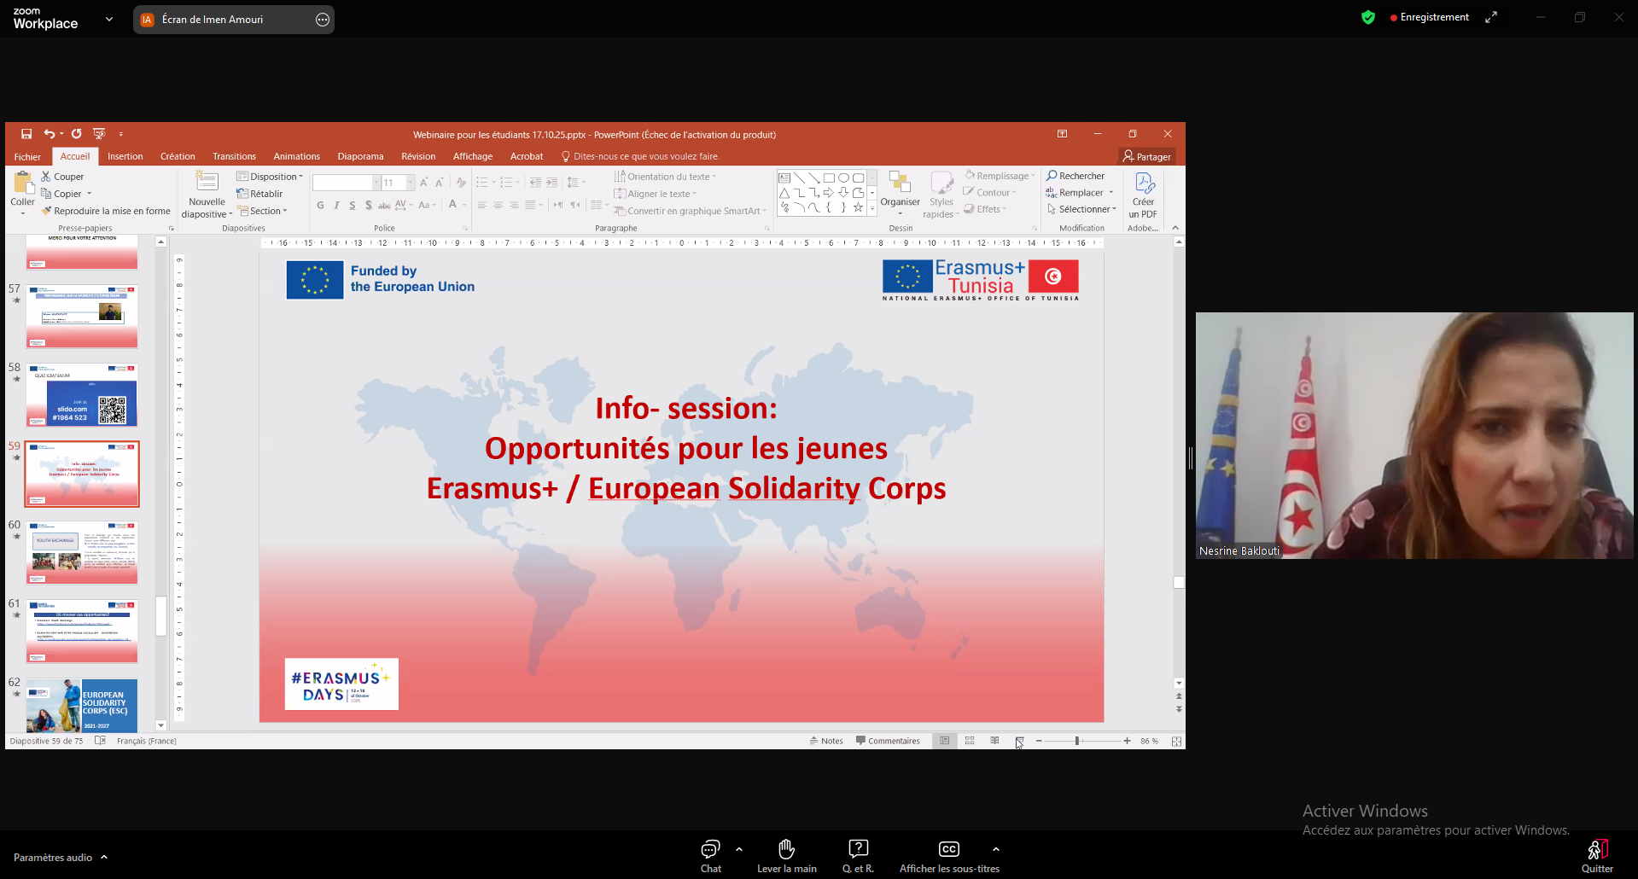The height and width of the screenshot is (879, 1638).
Task: Select slide 60 thumbnail
Action: pos(82,552)
